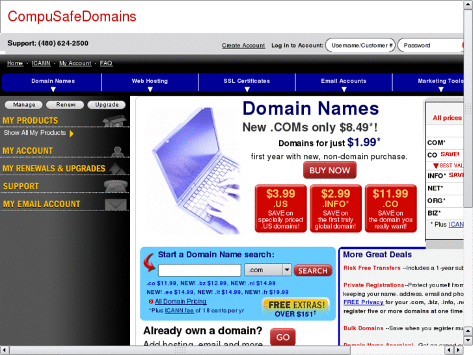Open MY EMAIL ACCOUNT in the sidebar

(42, 205)
